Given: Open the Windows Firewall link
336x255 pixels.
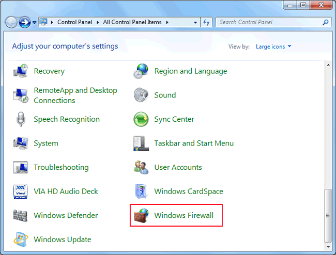Looking at the screenshot, I should (184, 215).
